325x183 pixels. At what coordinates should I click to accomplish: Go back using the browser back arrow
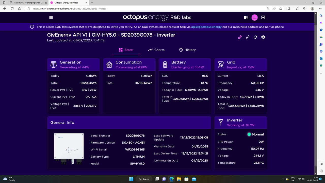pyautogui.click(x=5, y=9)
